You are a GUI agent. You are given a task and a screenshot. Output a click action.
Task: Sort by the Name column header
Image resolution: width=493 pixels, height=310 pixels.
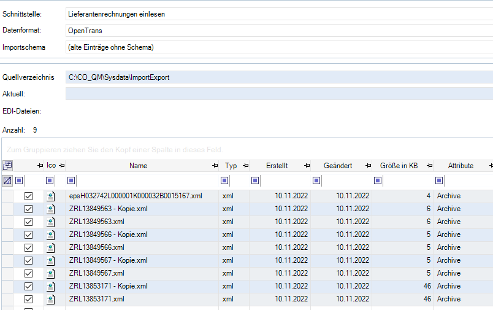[x=138, y=166]
